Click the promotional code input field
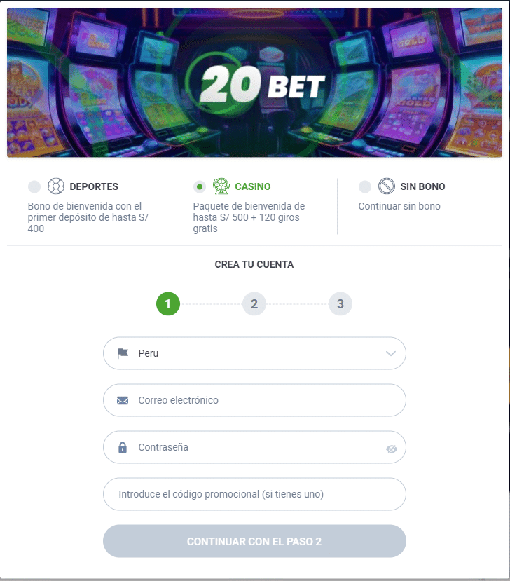This screenshot has width=510, height=581. pos(254,494)
